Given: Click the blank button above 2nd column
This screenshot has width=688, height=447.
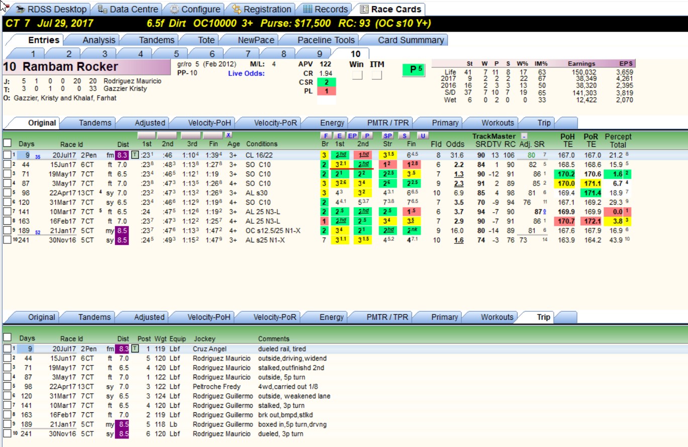Looking at the screenshot, I should [167, 136].
